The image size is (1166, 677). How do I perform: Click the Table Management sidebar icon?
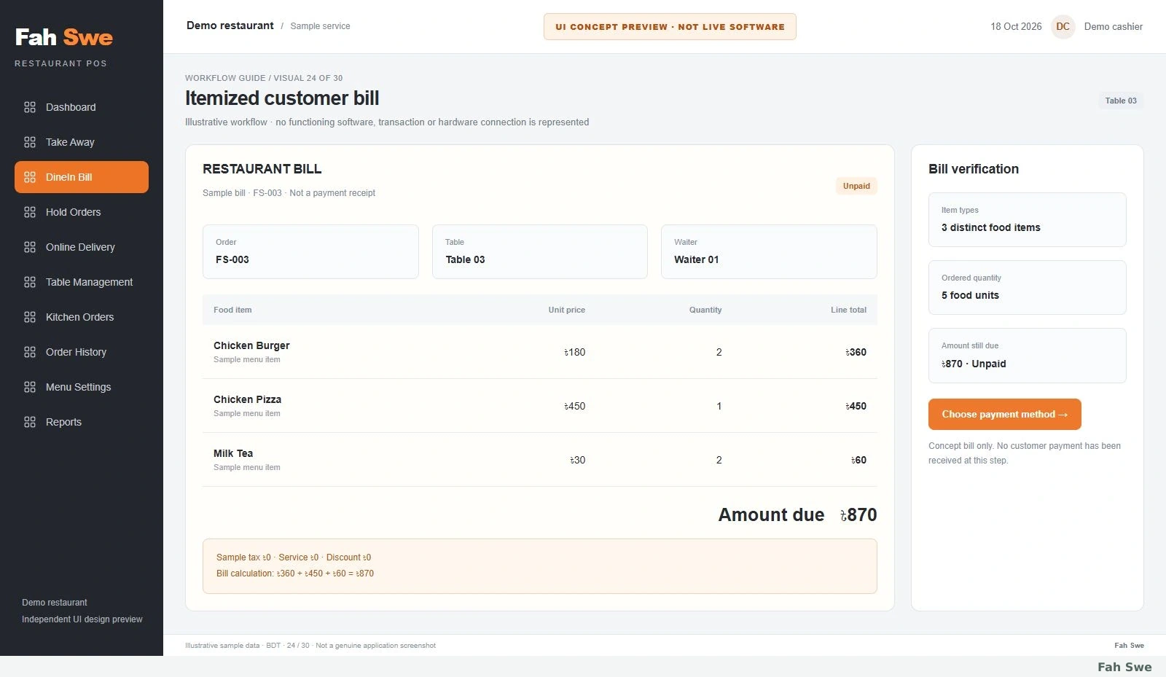pos(30,282)
